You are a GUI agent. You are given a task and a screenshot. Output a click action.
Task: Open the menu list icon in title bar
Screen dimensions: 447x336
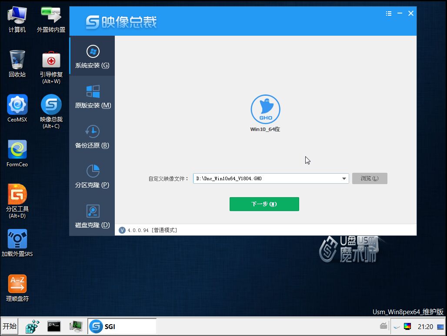tap(389, 13)
